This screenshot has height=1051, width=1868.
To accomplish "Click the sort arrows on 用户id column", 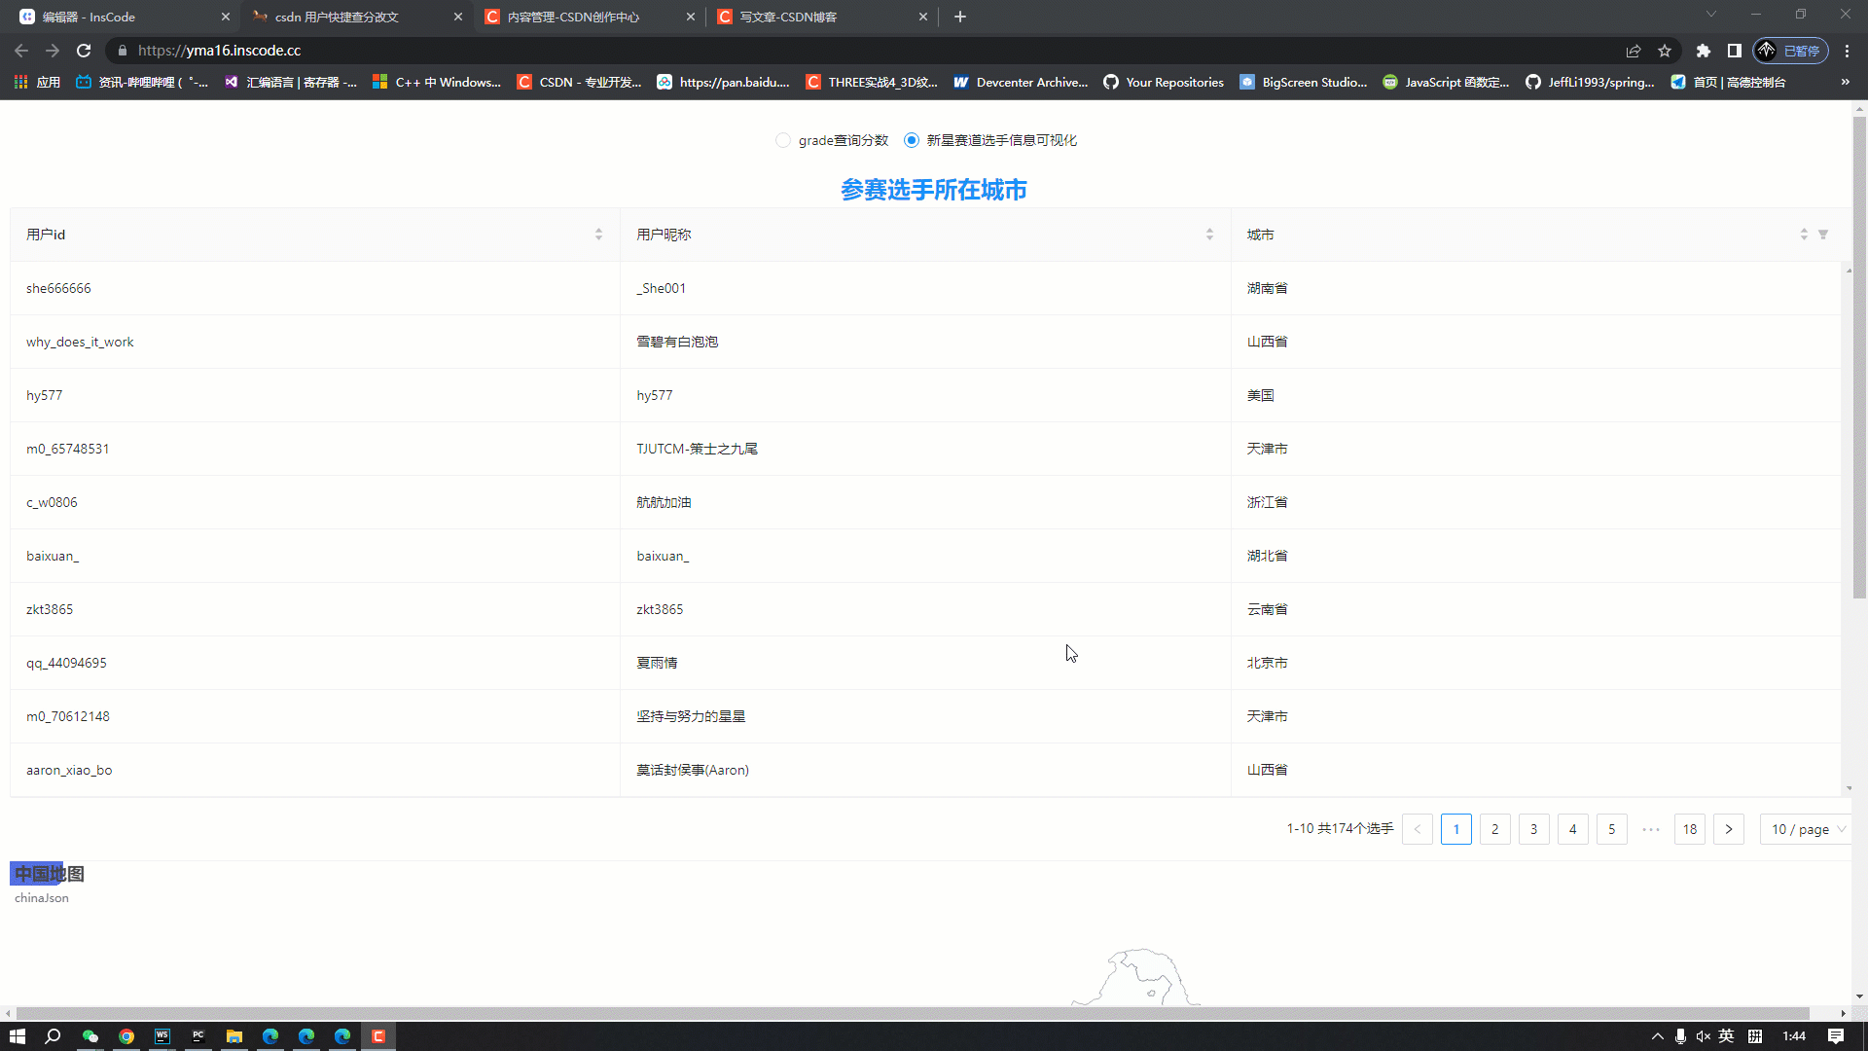I will [x=598, y=234].
